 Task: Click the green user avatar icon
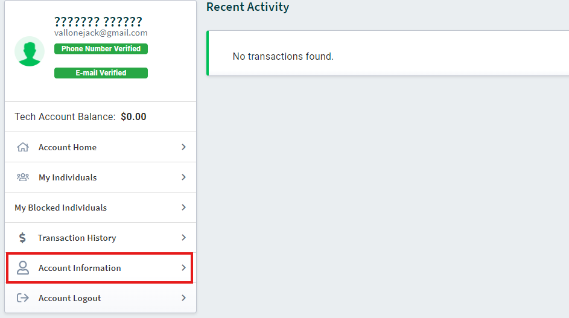point(29,51)
